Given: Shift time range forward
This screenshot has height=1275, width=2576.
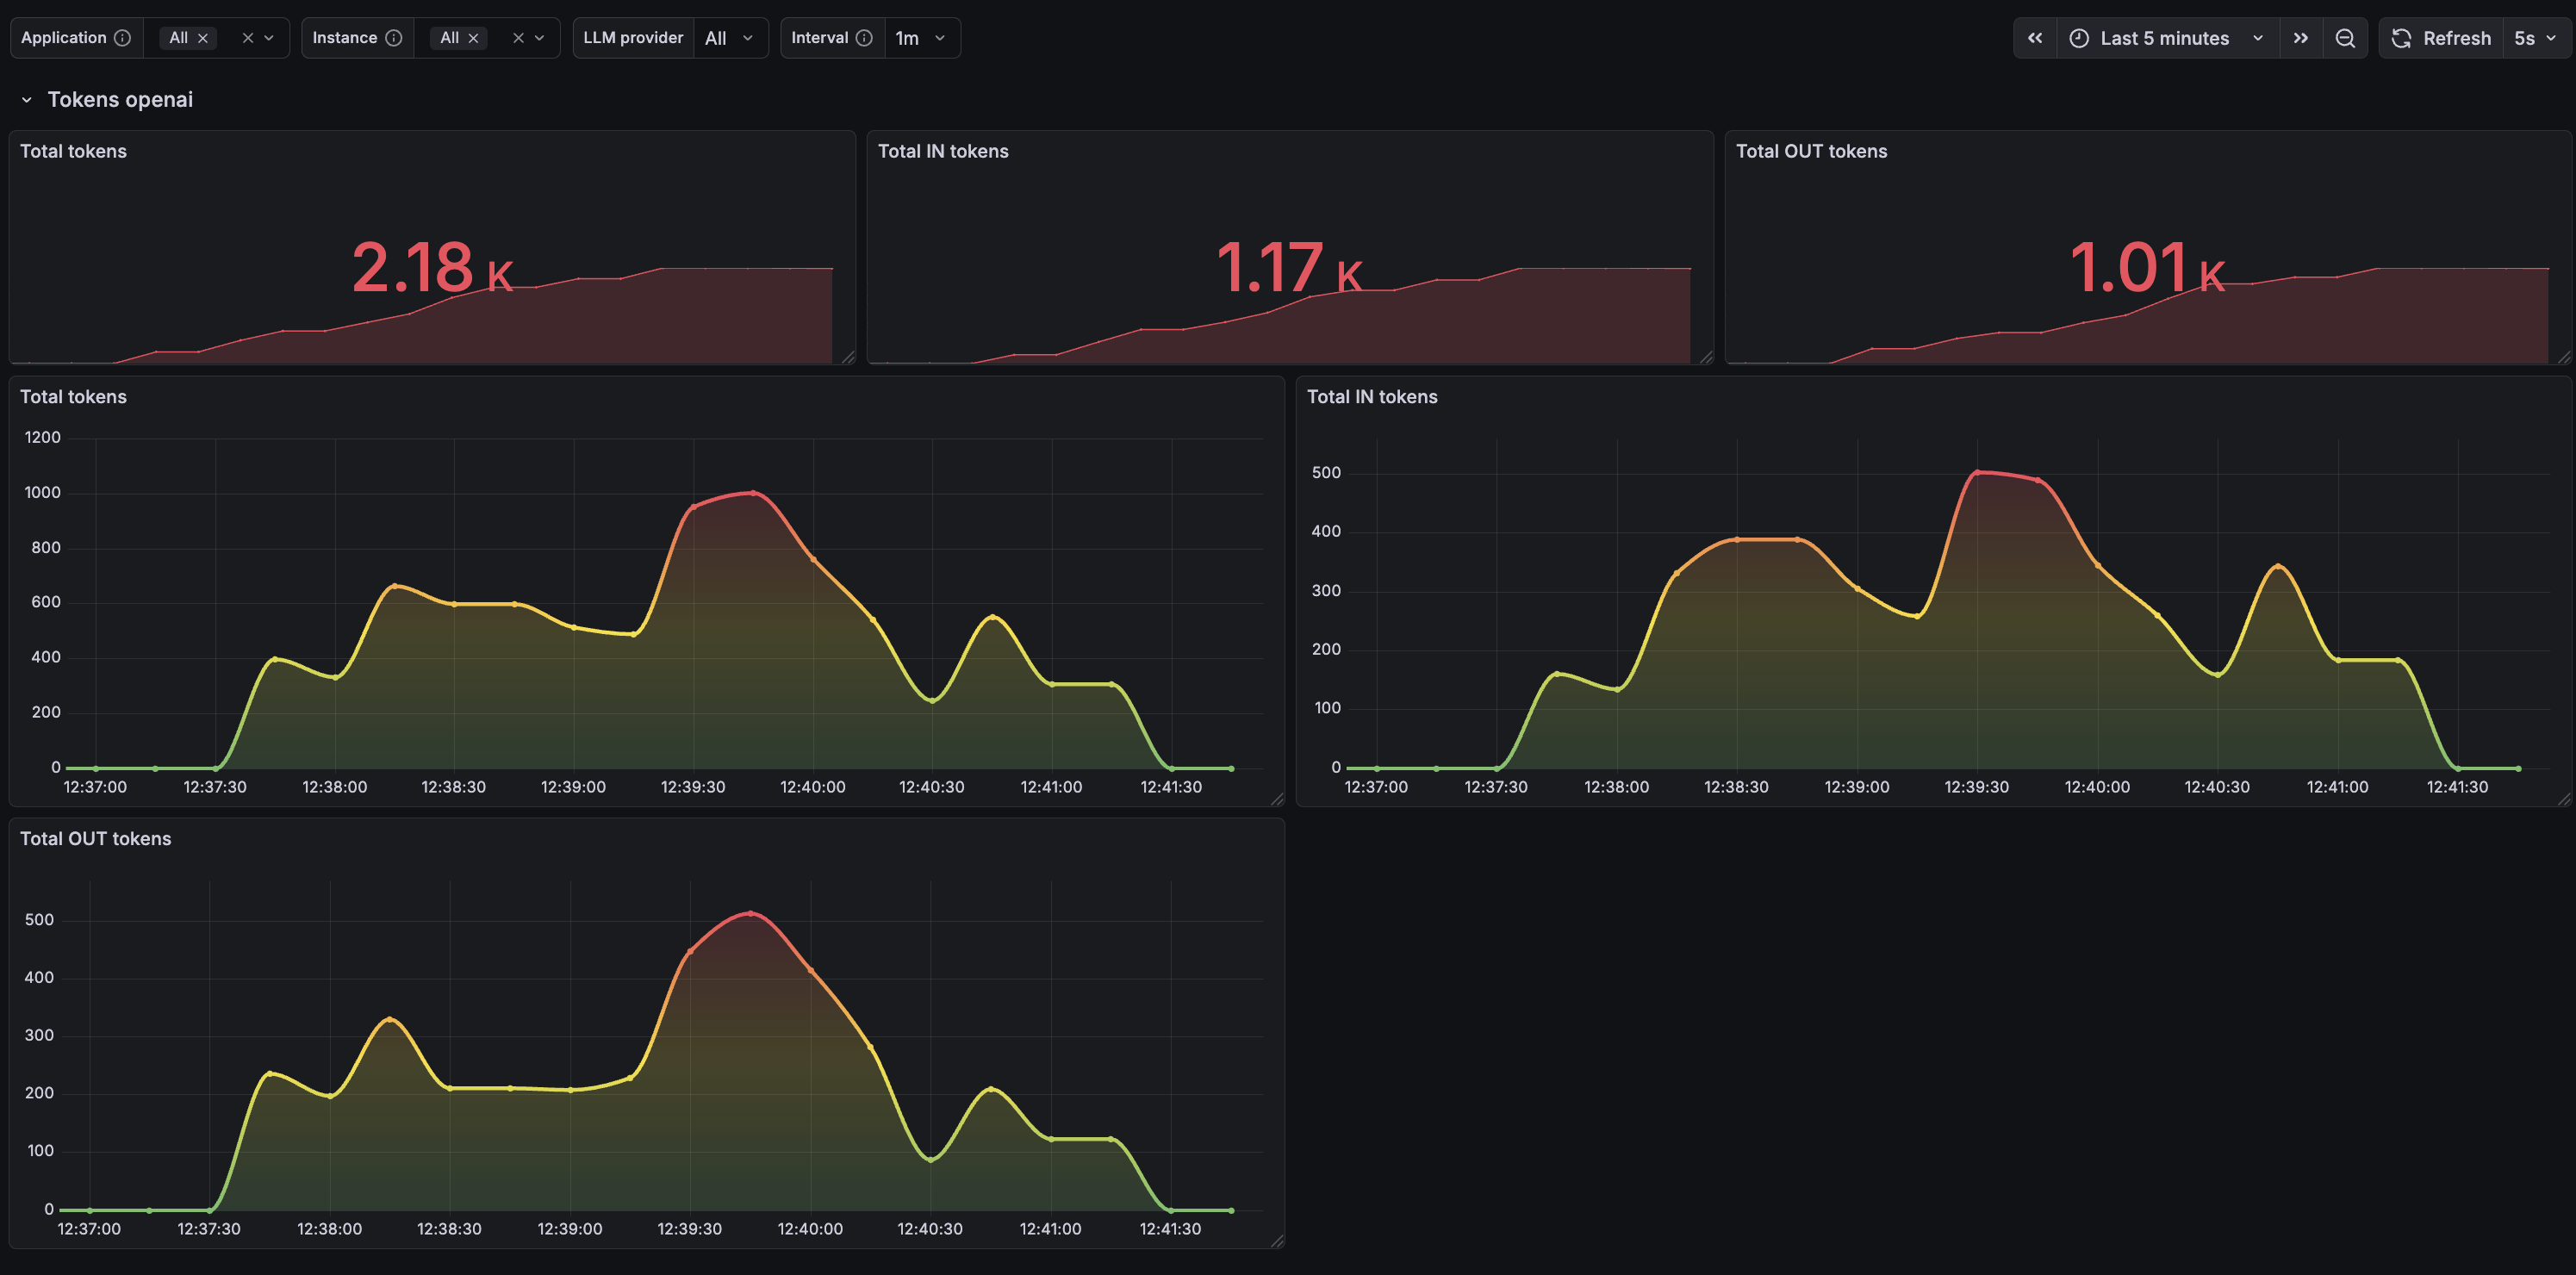Looking at the screenshot, I should 2300,38.
